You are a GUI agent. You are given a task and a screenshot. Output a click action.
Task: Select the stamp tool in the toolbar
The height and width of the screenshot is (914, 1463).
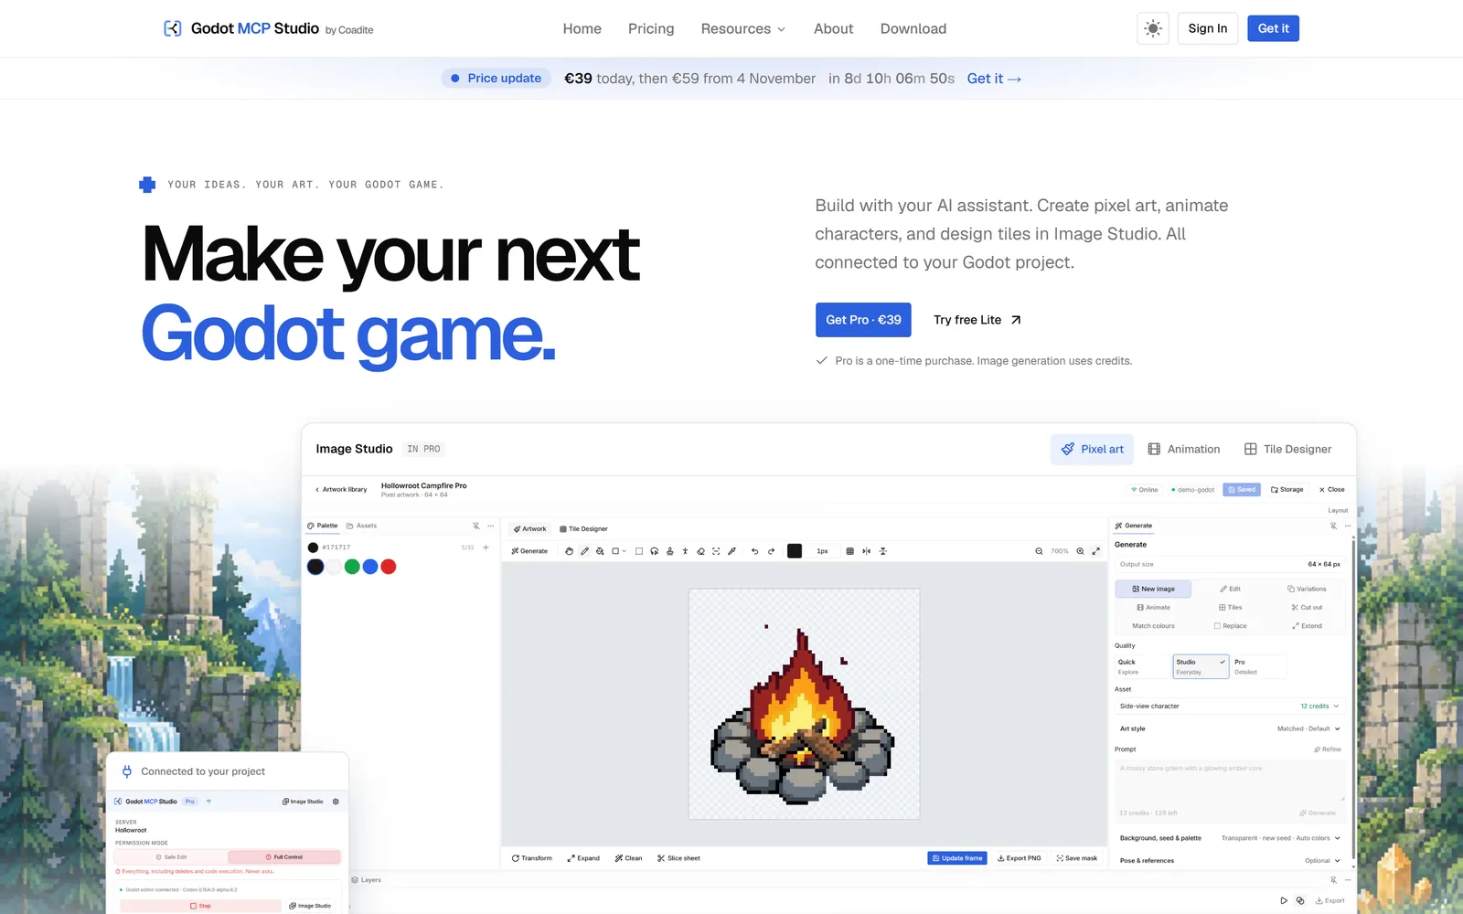coord(670,551)
